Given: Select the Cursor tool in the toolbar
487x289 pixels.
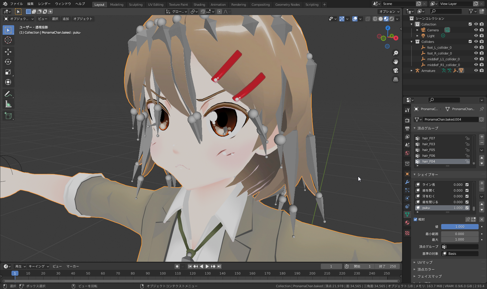Looking at the screenshot, I should pyautogui.click(x=8, y=40).
